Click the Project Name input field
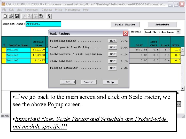 point(43,24)
